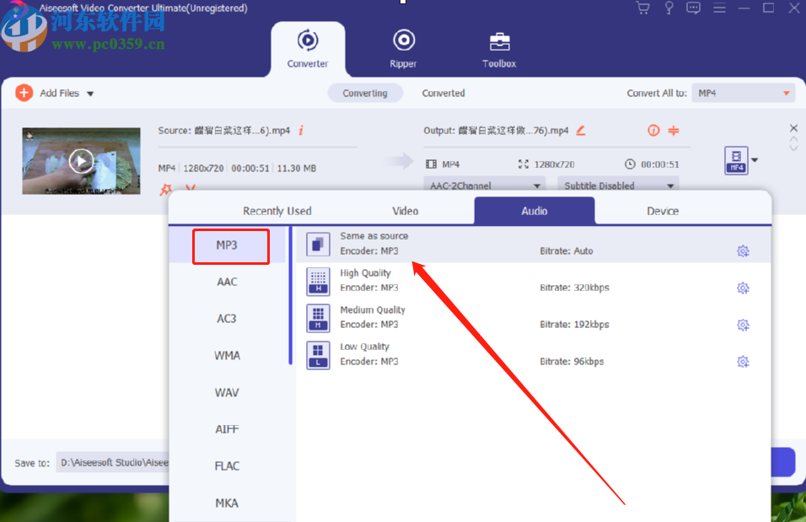This screenshot has height=522, width=806.
Task: Select the Same as source MP3 profile
Action: [374, 243]
